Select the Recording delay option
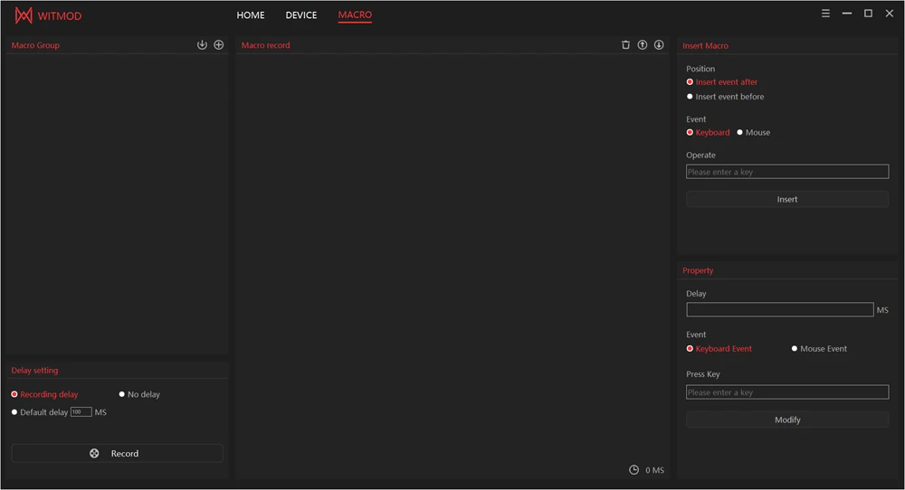The image size is (905, 490). tap(14, 394)
